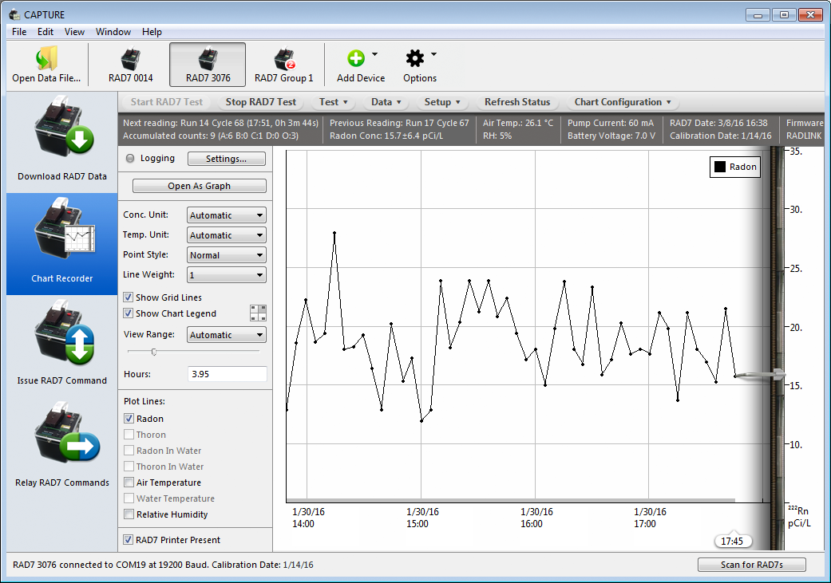Open the Data dropdown menu
The image size is (831, 583).
tap(386, 101)
